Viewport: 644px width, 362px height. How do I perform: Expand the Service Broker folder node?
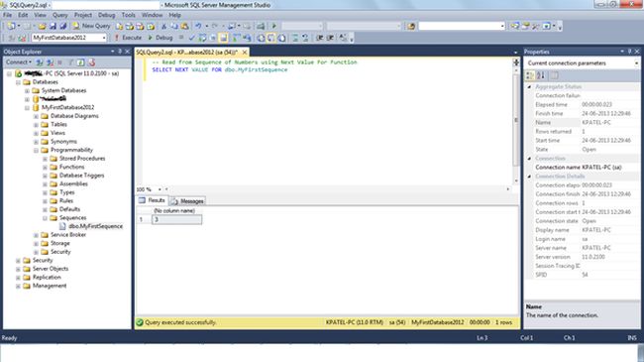point(36,235)
